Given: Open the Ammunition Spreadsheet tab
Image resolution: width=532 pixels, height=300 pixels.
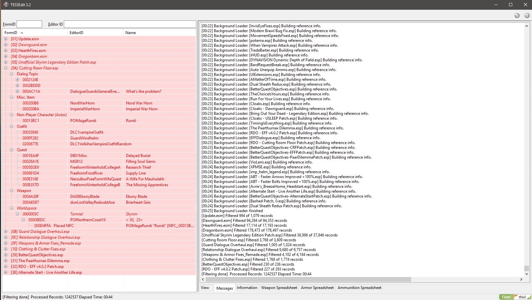Looking at the screenshot, I should (359, 288).
